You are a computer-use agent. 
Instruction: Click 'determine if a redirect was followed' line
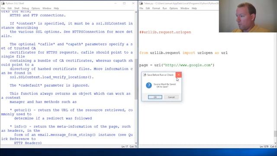[x=53, y=118]
